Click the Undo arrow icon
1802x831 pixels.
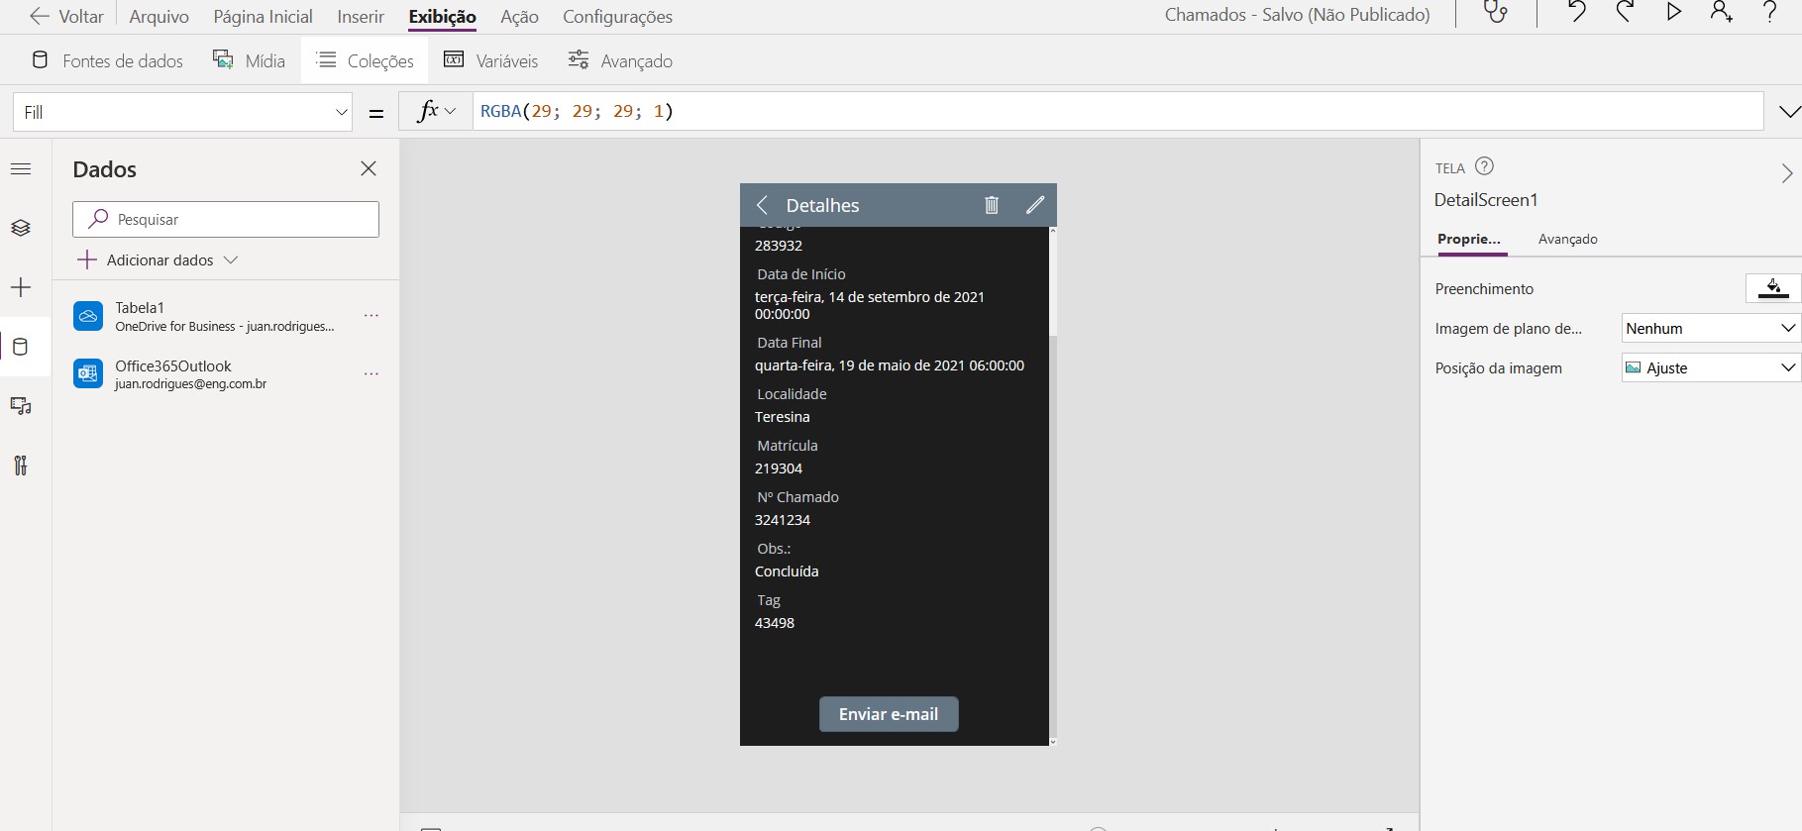1576,14
